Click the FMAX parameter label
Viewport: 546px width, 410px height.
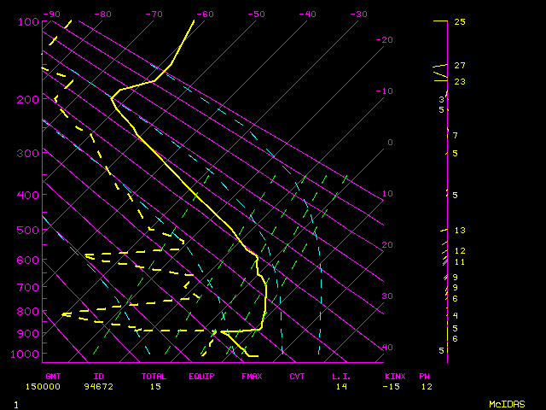[x=251, y=376]
